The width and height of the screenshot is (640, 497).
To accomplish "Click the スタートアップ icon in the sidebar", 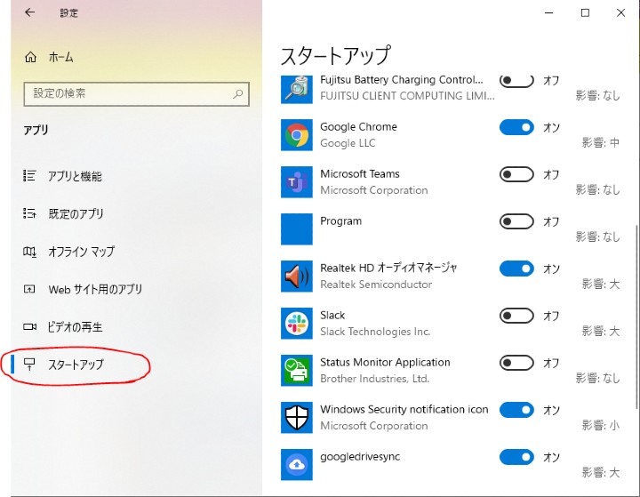I will (29, 364).
